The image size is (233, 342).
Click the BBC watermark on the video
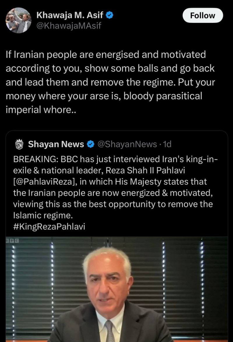click(12, 240)
